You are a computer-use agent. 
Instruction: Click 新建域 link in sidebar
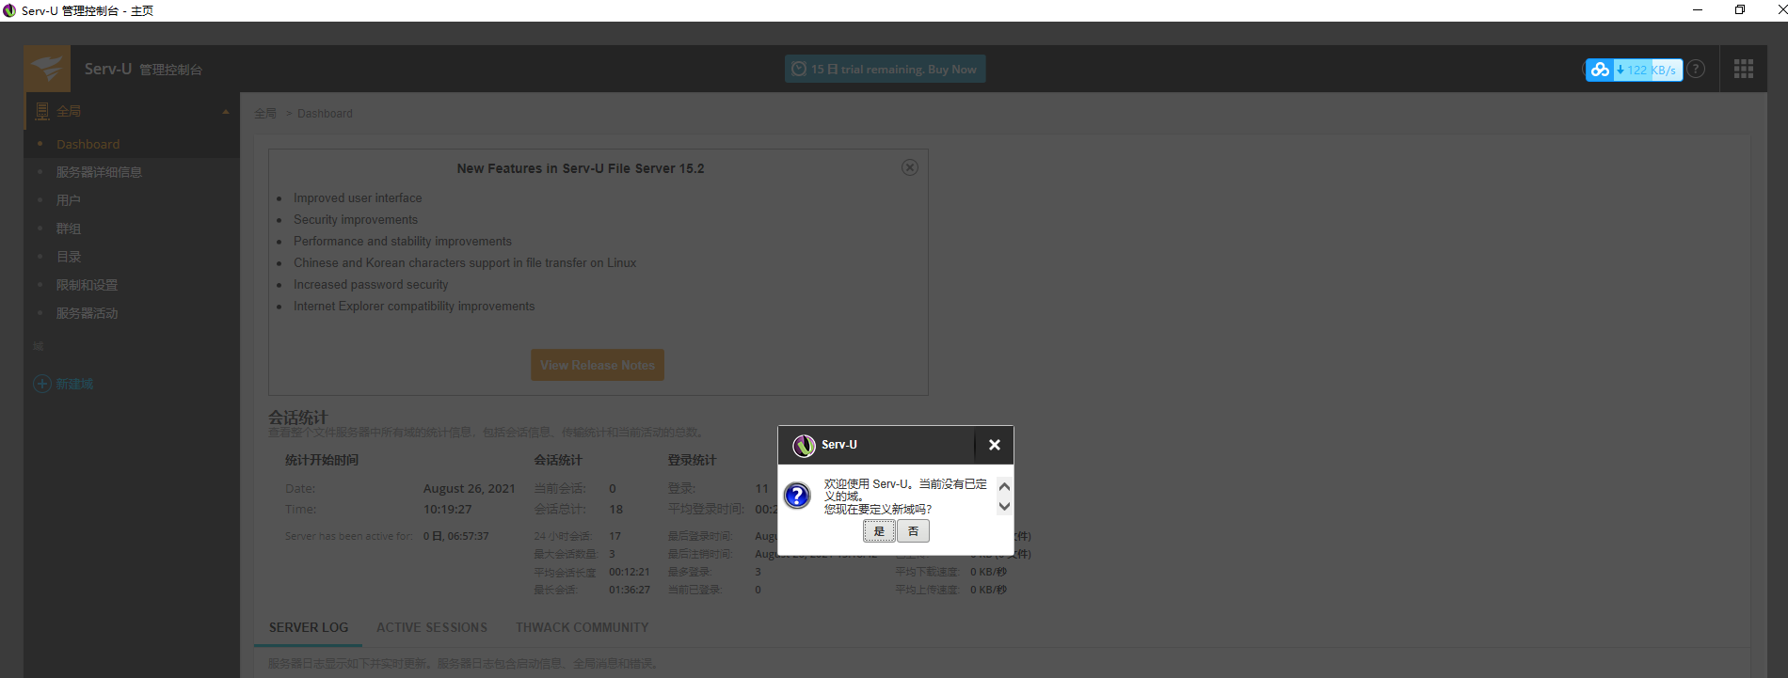tap(74, 384)
